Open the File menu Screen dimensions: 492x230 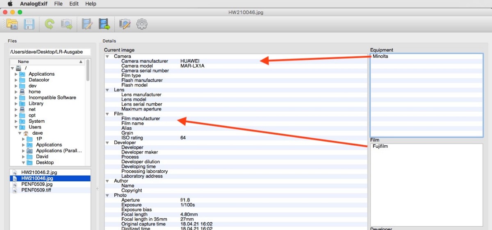[x=58, y=4]
